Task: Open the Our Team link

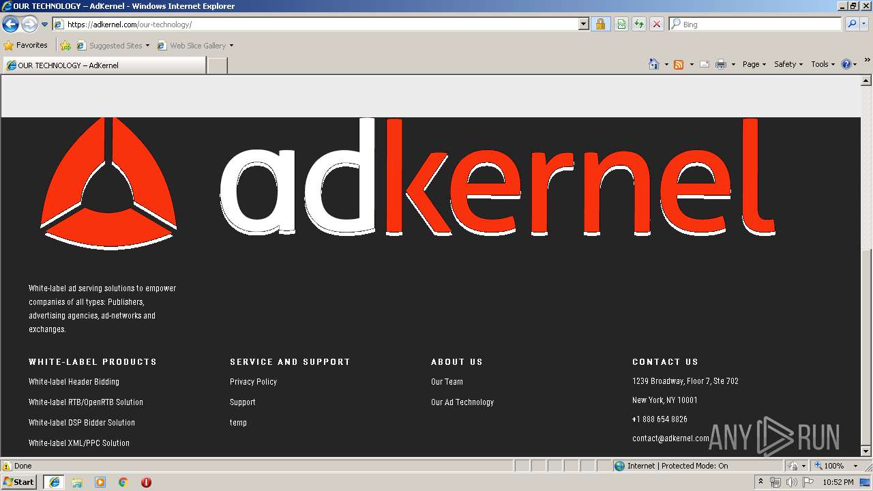Action: (447, 382)
